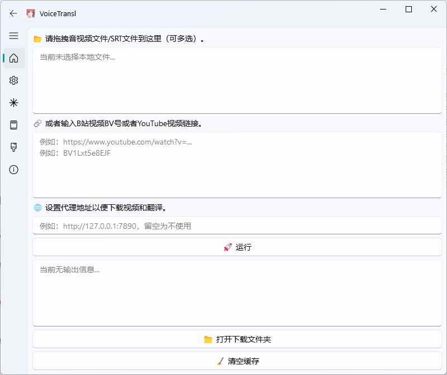
Task: Click the 设置代理地址 label text
Action: [x=106, y=208]
